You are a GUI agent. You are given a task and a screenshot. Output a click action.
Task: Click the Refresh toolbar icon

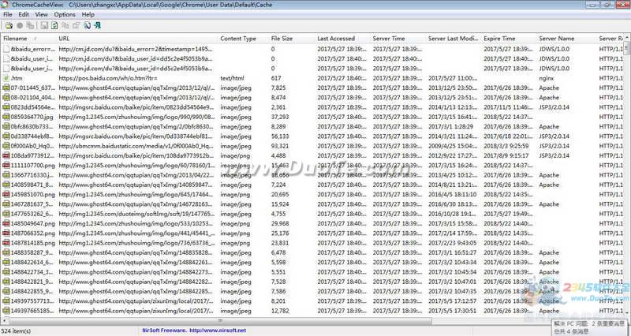[54, 25]
